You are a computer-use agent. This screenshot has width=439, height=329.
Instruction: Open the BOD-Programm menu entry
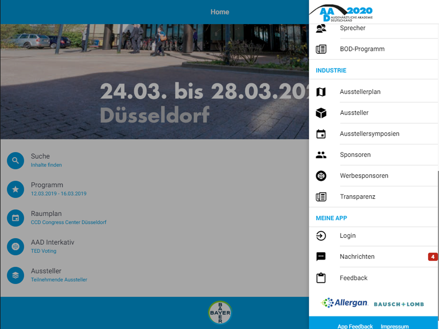pyautogui.click(x=374, y=49)
